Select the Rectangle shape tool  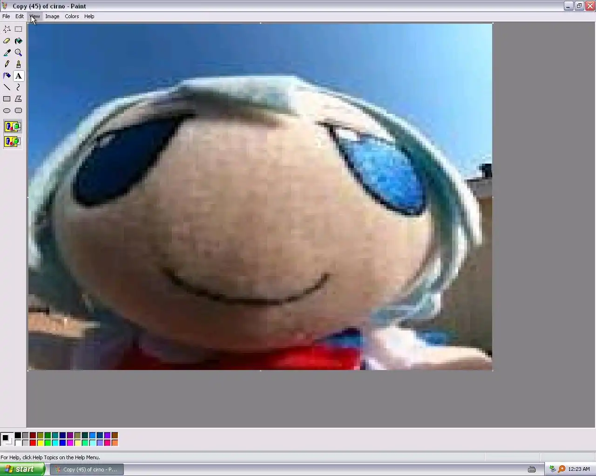point(7,99)
